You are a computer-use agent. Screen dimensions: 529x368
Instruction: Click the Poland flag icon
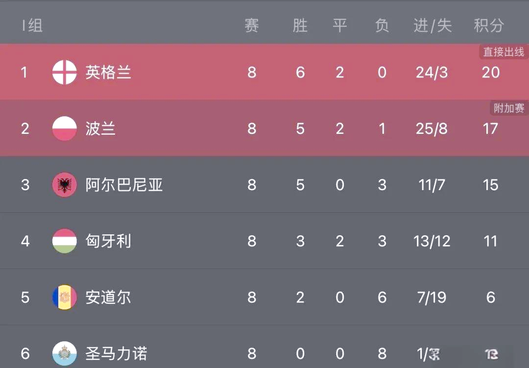tap(64, 128)
